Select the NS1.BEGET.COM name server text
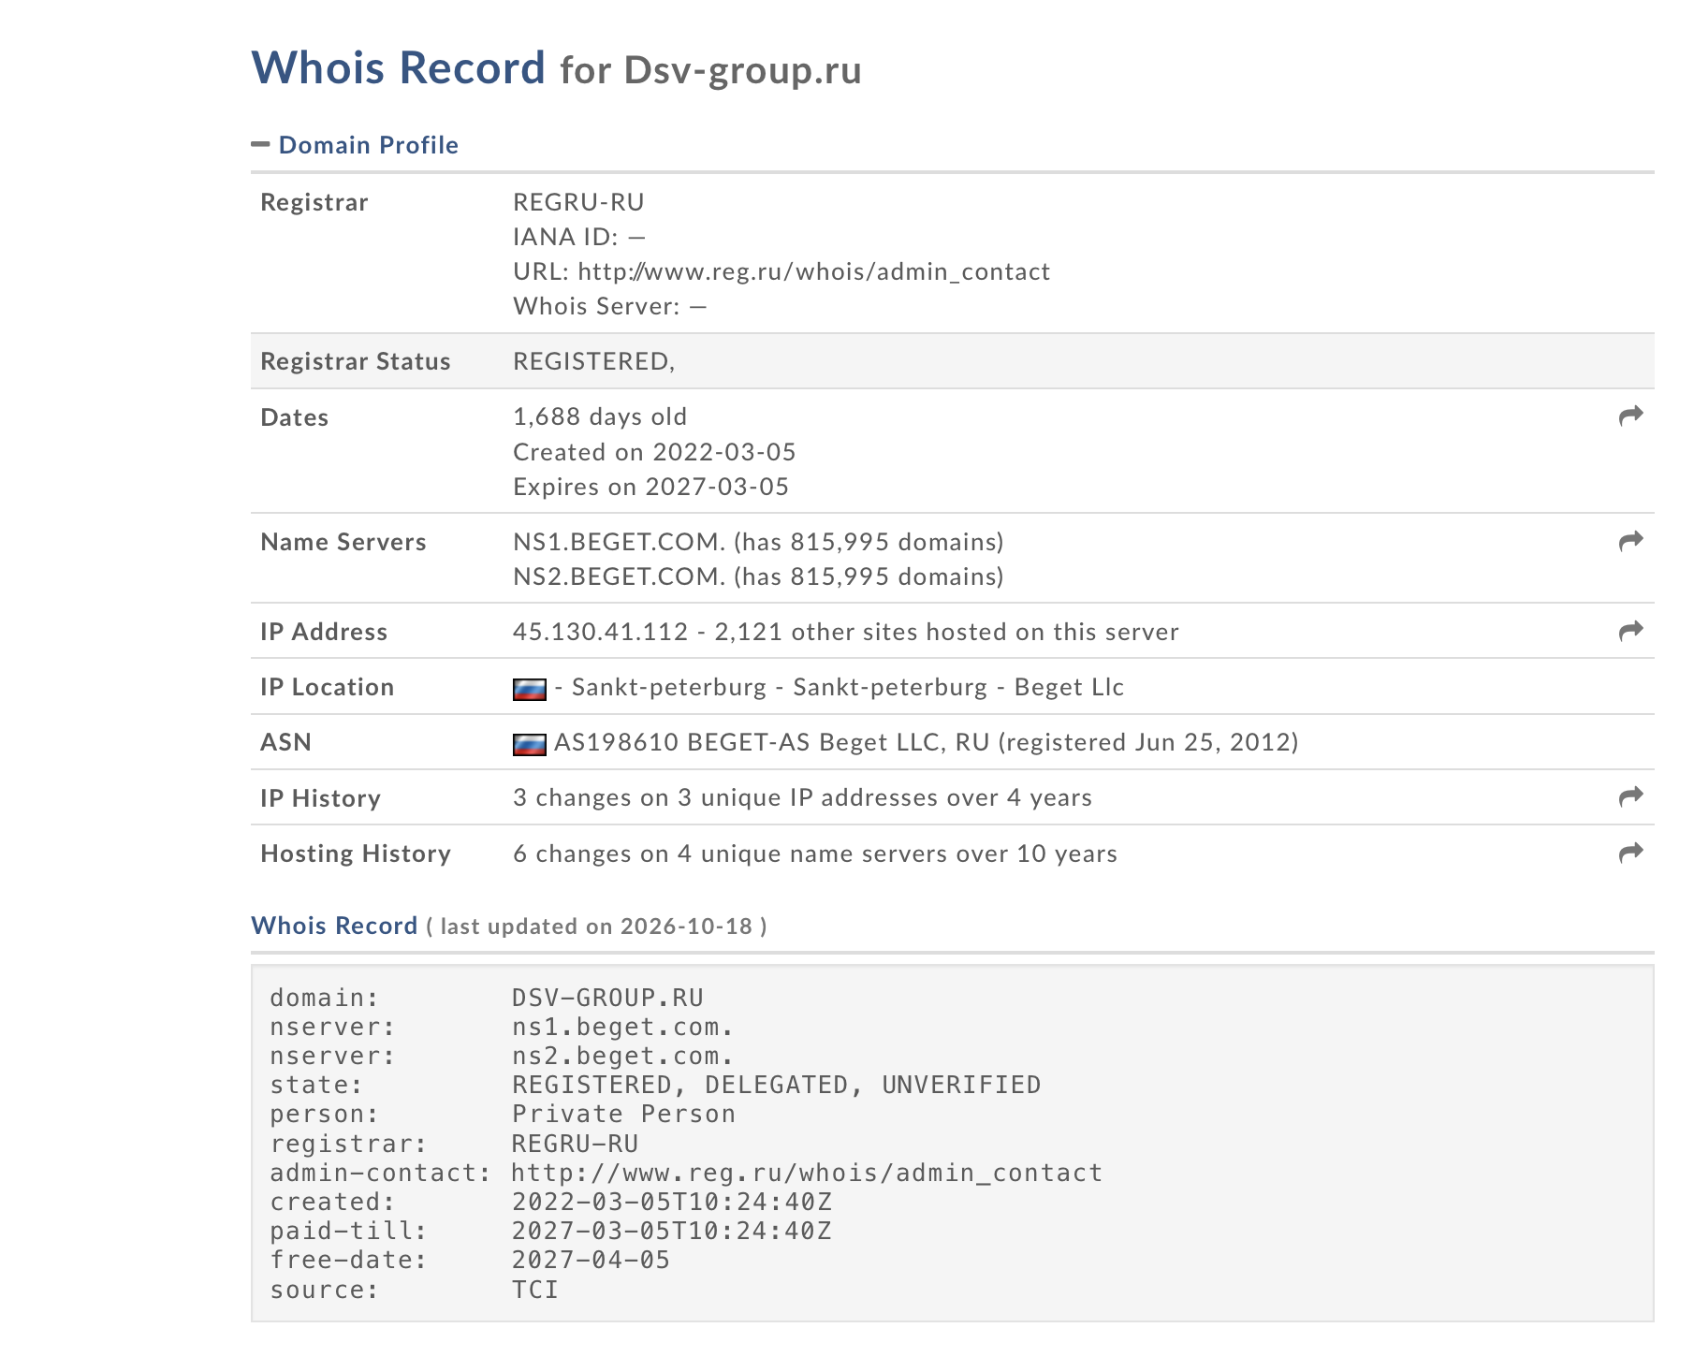The width and height of the screenshot is (1694, 1357). 620,542
